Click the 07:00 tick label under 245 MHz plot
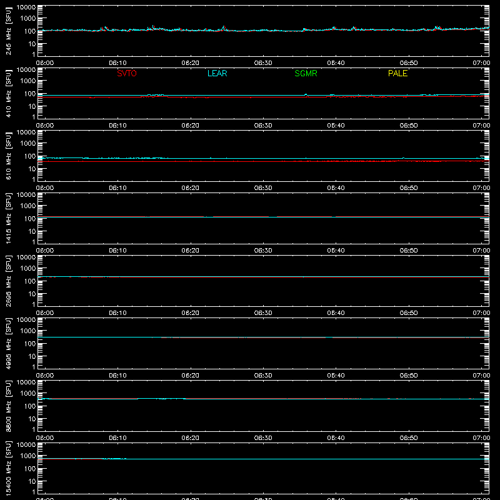The height and width of the screenshot is (500, 500). click(481, 63)
